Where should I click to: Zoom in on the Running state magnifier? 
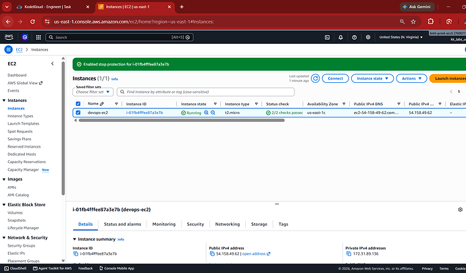coord(206,113)
